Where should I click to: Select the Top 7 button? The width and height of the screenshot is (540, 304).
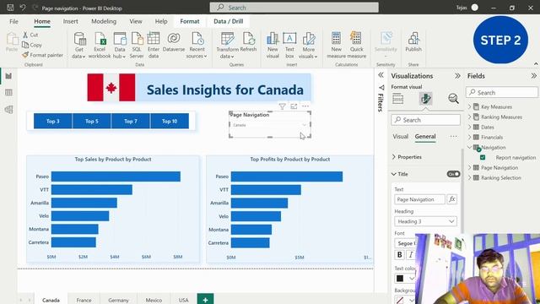coord(131,121)
